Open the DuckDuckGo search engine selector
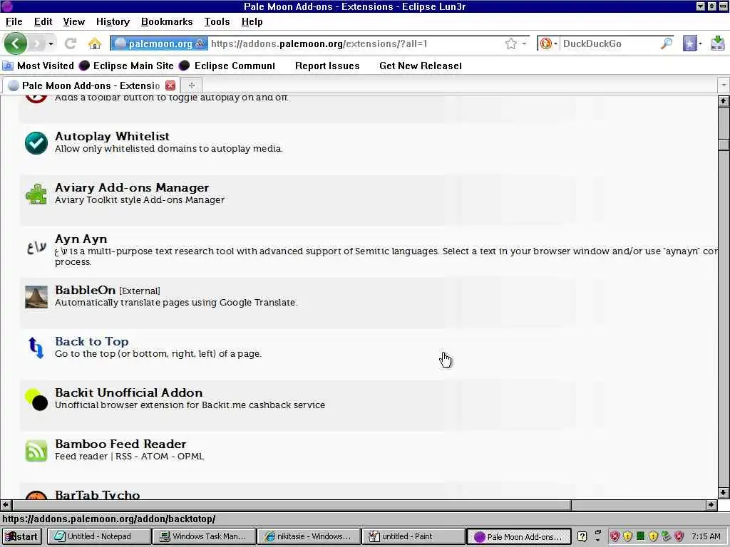 [548, 43]
